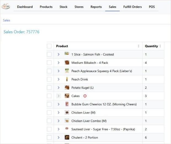Viewport: 171px width, 144px height.
Task: Select the Sales tab
Action: tap(113, 7)
